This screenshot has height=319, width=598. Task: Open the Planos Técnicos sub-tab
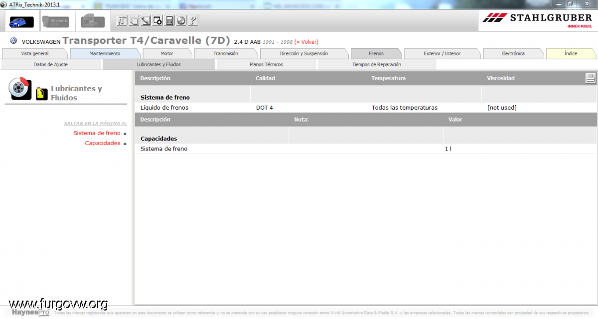266,64
